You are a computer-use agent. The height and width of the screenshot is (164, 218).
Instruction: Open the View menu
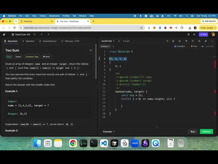click(x=34, y=16)
